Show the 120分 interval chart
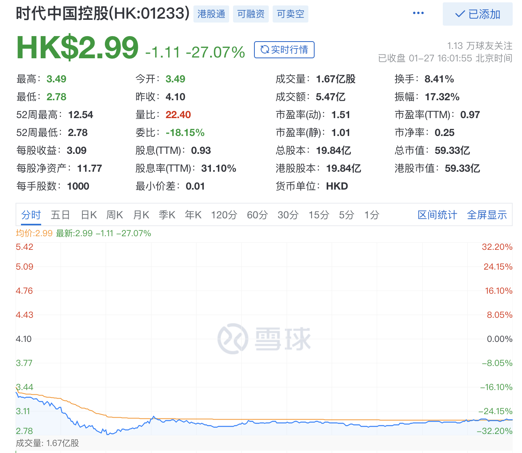 [224, 215]
